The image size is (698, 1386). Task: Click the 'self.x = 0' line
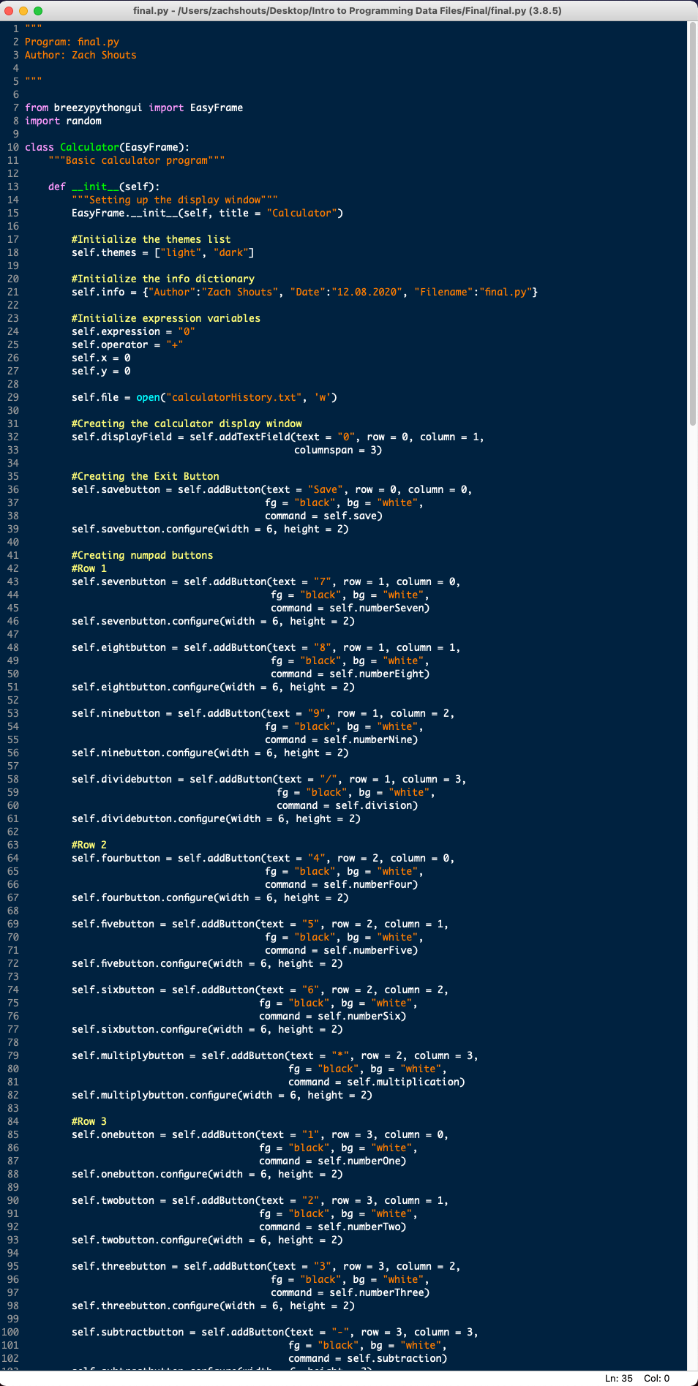coord(101,358)
